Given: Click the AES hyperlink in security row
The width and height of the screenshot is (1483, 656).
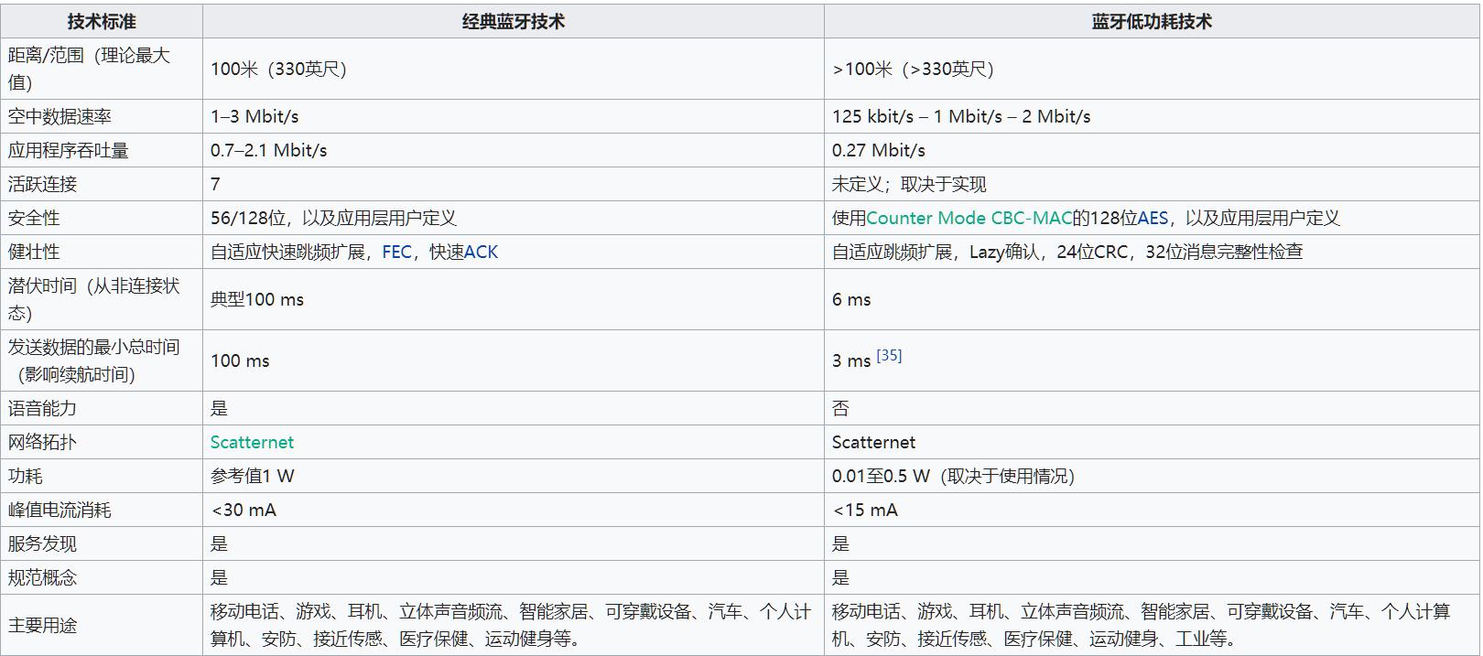Looking at the screenshot, I should 1153,218.
